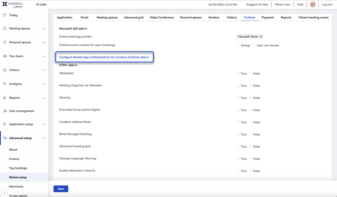Switch to the Visitors tab
The width and height of the screenshot is (337, 197).
pos(232,17)
